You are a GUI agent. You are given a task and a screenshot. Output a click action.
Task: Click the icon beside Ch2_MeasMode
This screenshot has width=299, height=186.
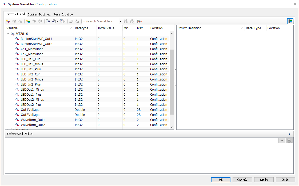[x=17, y=54]
